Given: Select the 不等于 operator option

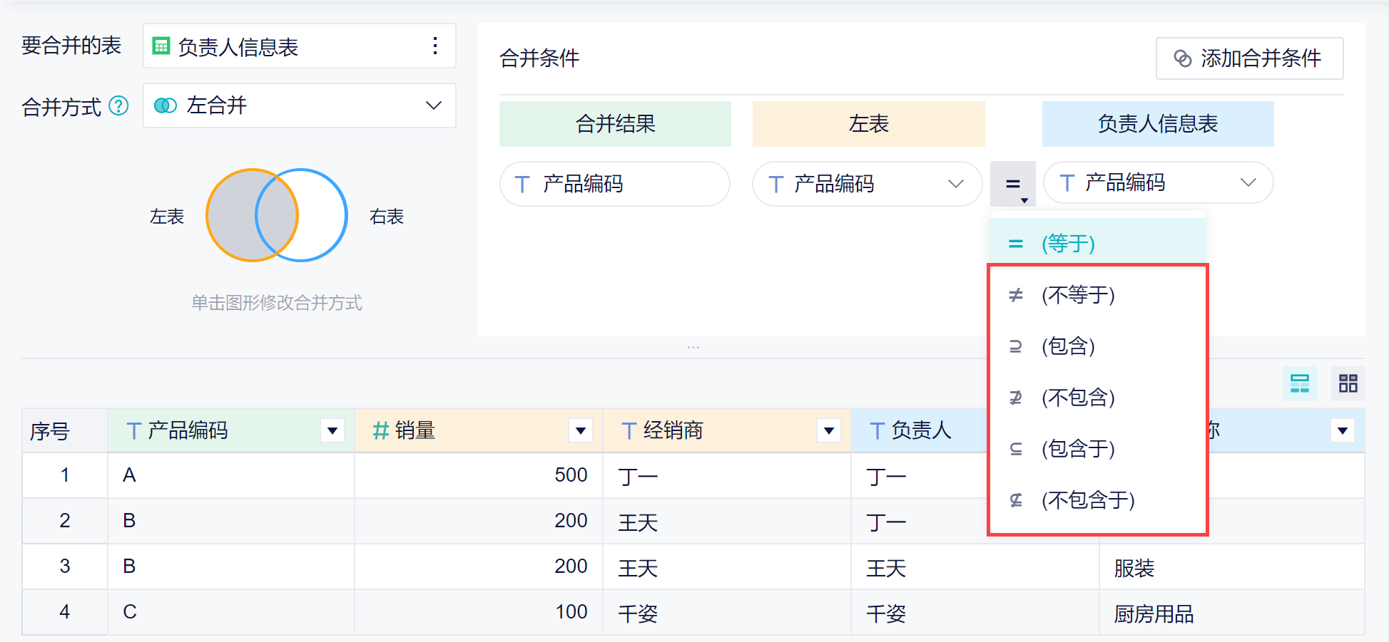Looking at the screenshot, I should pos(1077,295).
